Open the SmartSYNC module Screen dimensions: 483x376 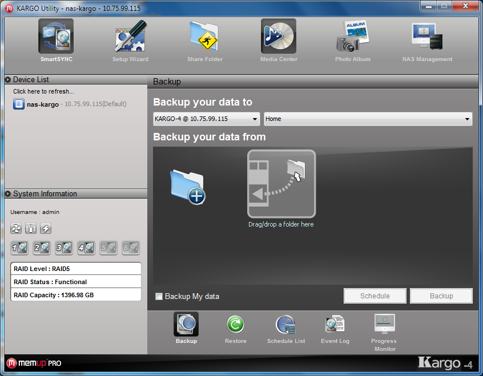(x=56, y=41)
